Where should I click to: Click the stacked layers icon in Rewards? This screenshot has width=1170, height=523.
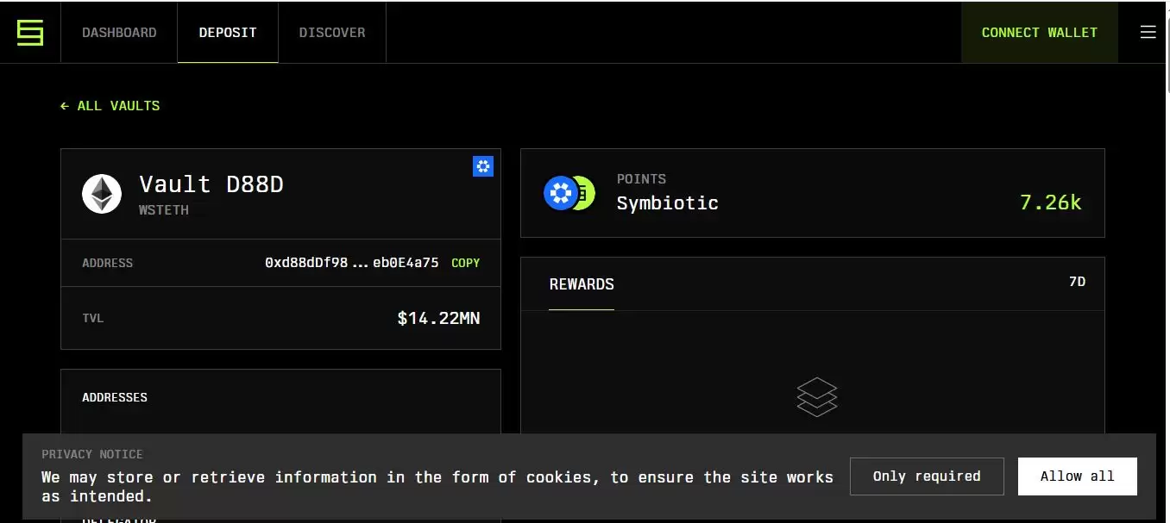(x=816, y=397)
